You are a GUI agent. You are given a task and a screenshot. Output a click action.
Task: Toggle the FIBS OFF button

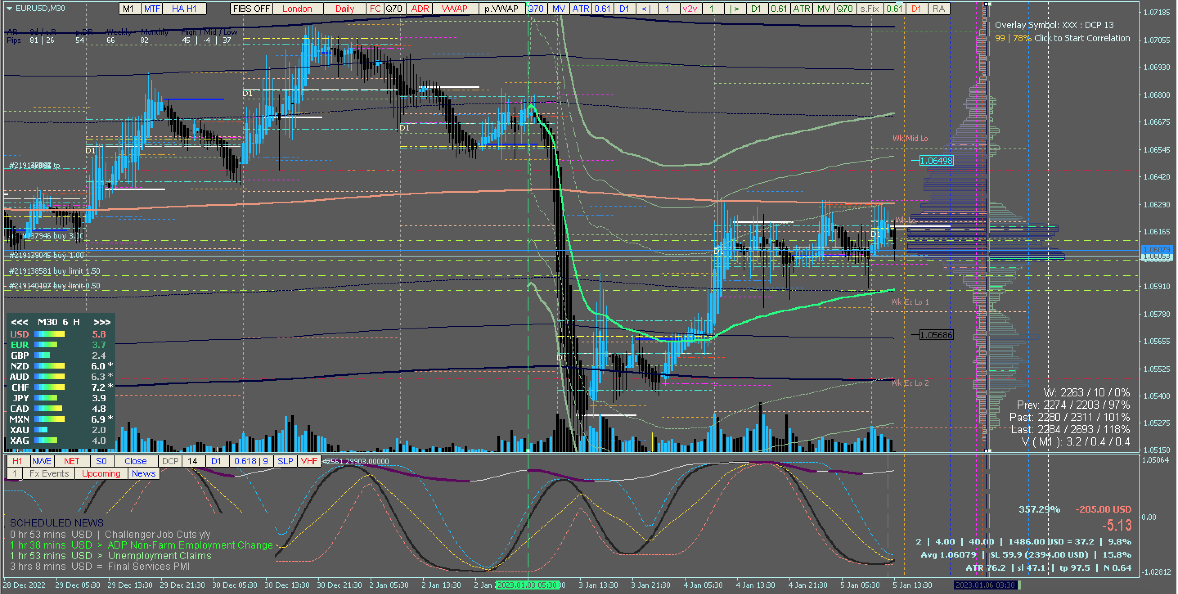252,9
